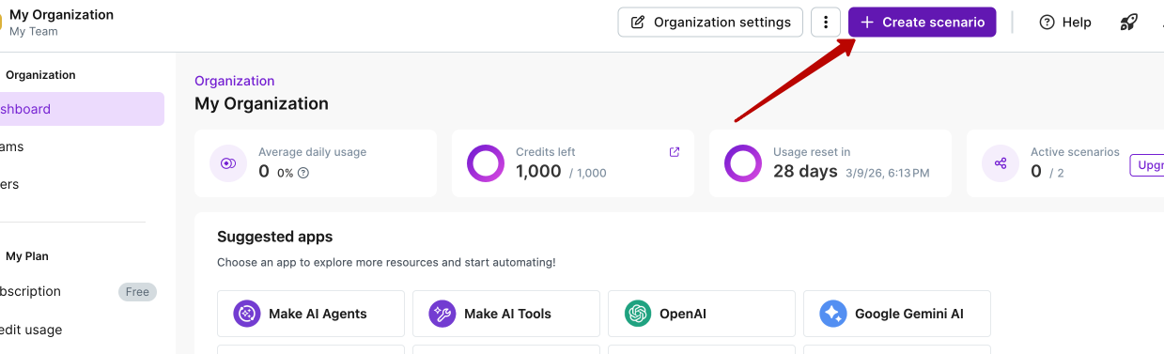This screenshot has height=354, width=1164.
Task: Click the Active scenarios share icon
Action: click(x=1001, y=163)
